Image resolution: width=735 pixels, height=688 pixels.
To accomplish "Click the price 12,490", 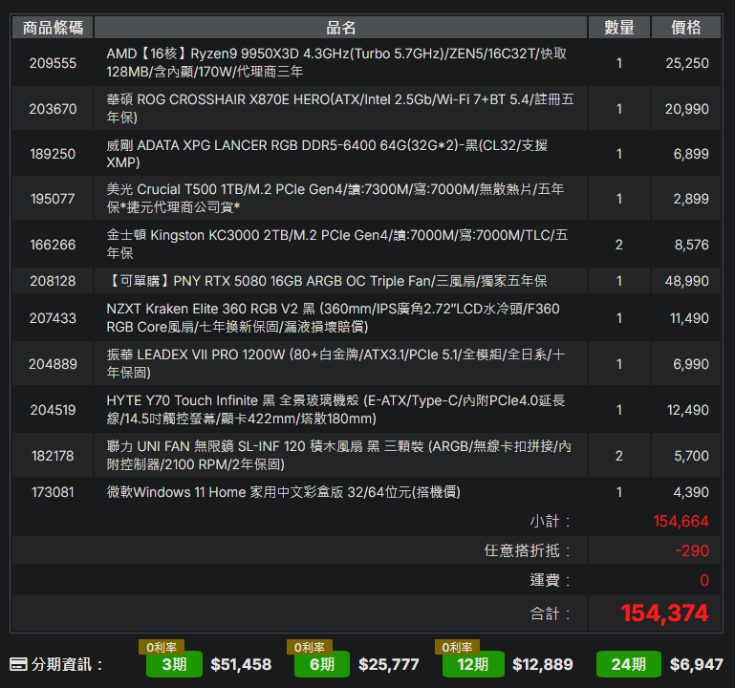I will coord(688,410).
